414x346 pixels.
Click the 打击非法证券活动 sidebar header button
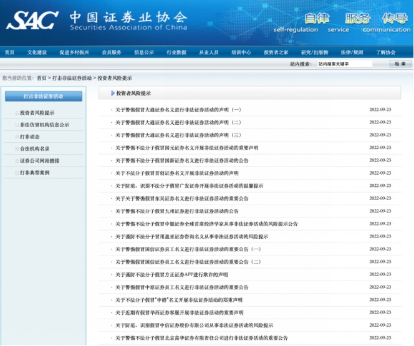pos(44,97)
